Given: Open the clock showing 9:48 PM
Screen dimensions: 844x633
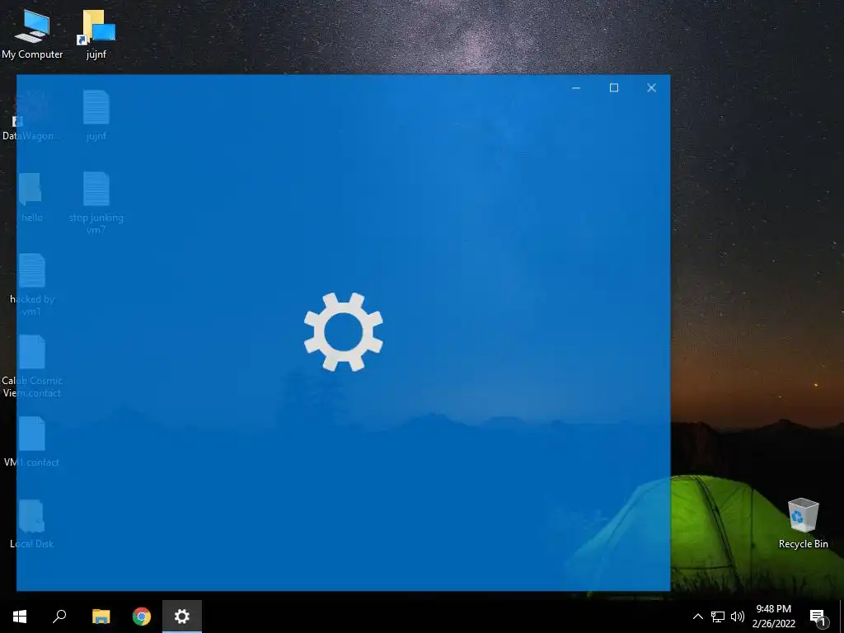Looking at the screenshot, I should (773, 617).
